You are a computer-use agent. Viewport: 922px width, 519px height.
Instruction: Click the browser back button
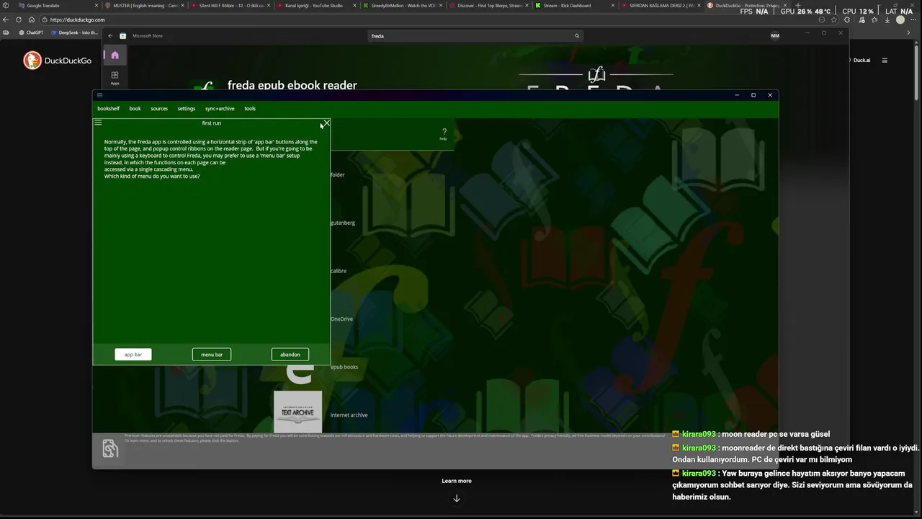click(6, 19)
